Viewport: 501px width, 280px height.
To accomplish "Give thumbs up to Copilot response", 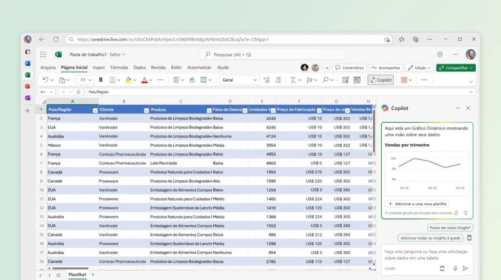I will pos(456,213).
